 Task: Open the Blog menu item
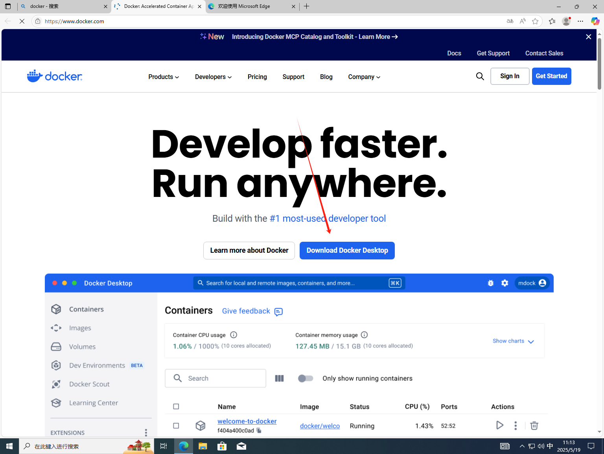pyautogui.click(x=326, y=77)
